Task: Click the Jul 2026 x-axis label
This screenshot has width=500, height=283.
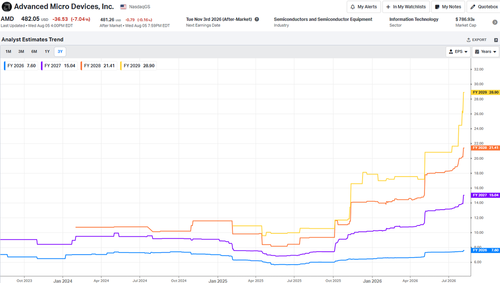Action: pos(449,281)
